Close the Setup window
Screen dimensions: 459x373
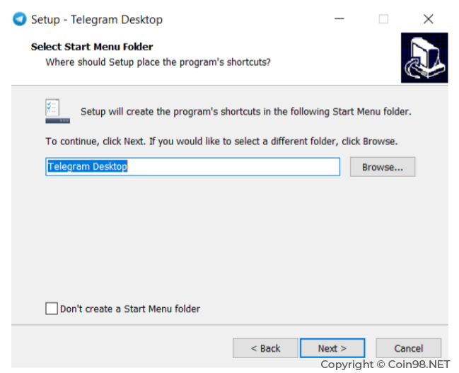point(429,19)
